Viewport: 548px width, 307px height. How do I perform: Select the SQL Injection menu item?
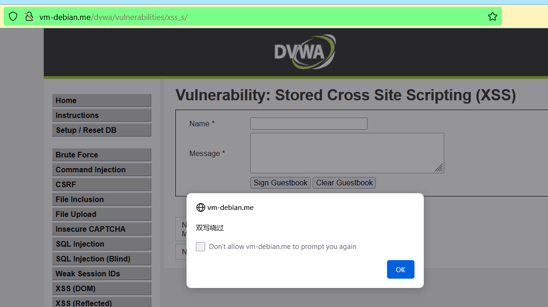[x=101, y=244]
